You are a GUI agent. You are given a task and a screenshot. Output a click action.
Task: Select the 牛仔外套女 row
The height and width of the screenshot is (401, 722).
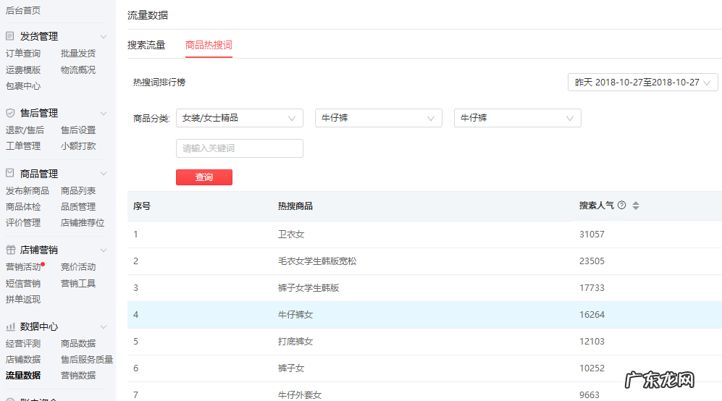pyautogui.click(x=424, y=392)
